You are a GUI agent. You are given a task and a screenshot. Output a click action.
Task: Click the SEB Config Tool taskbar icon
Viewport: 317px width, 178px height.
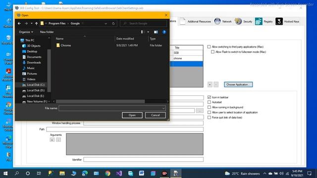[x=176, y=174]
